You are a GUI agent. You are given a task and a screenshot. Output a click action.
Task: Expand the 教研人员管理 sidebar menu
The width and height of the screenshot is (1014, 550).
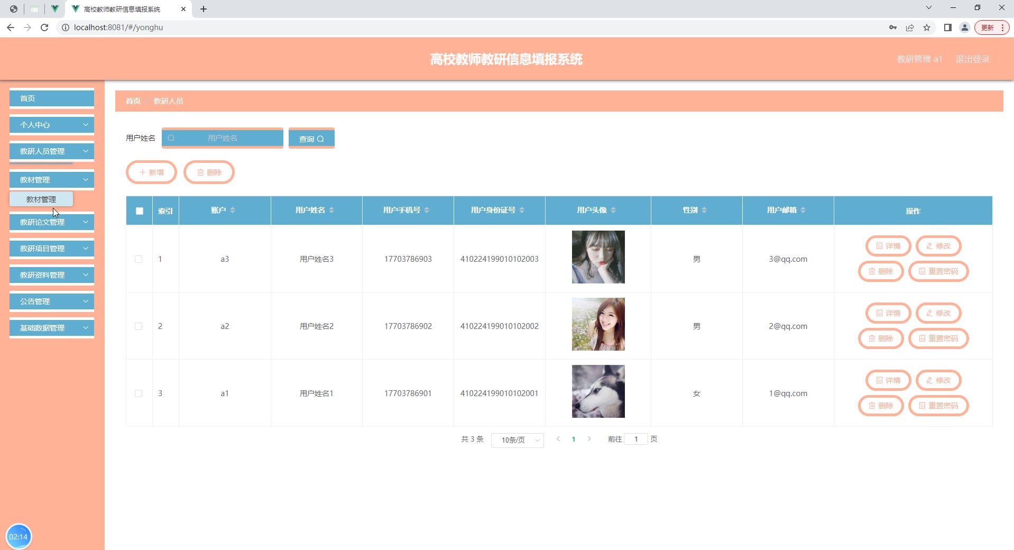52,151
